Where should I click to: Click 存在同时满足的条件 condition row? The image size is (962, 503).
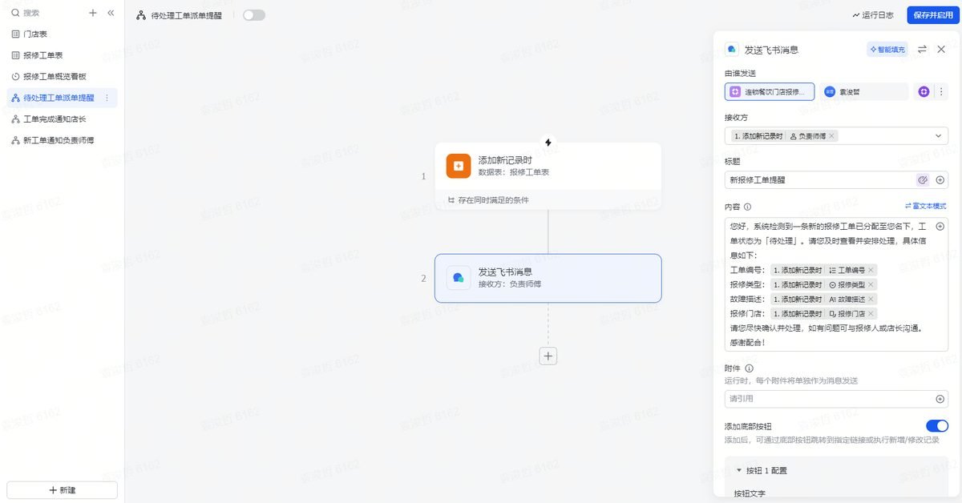pos(548,199)
